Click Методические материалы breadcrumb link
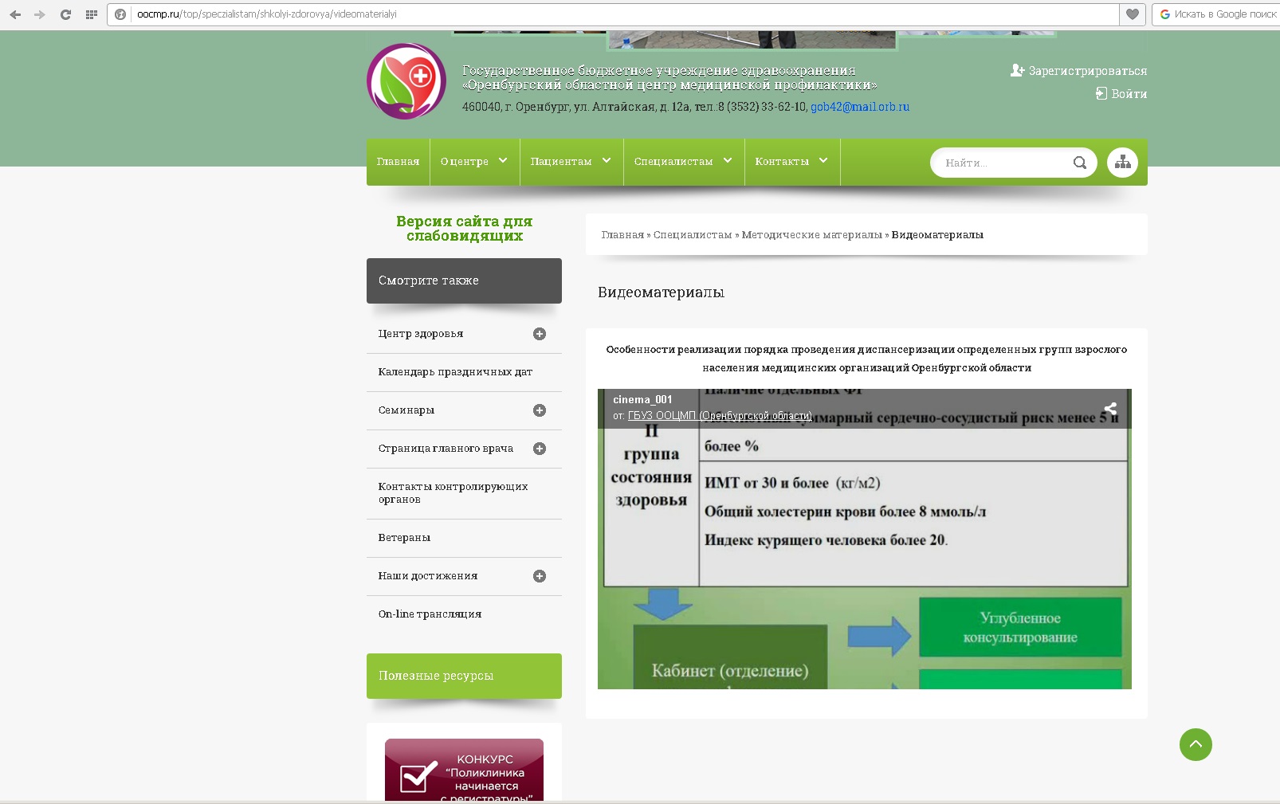The image size is (1280, 804). click(811, 235)
